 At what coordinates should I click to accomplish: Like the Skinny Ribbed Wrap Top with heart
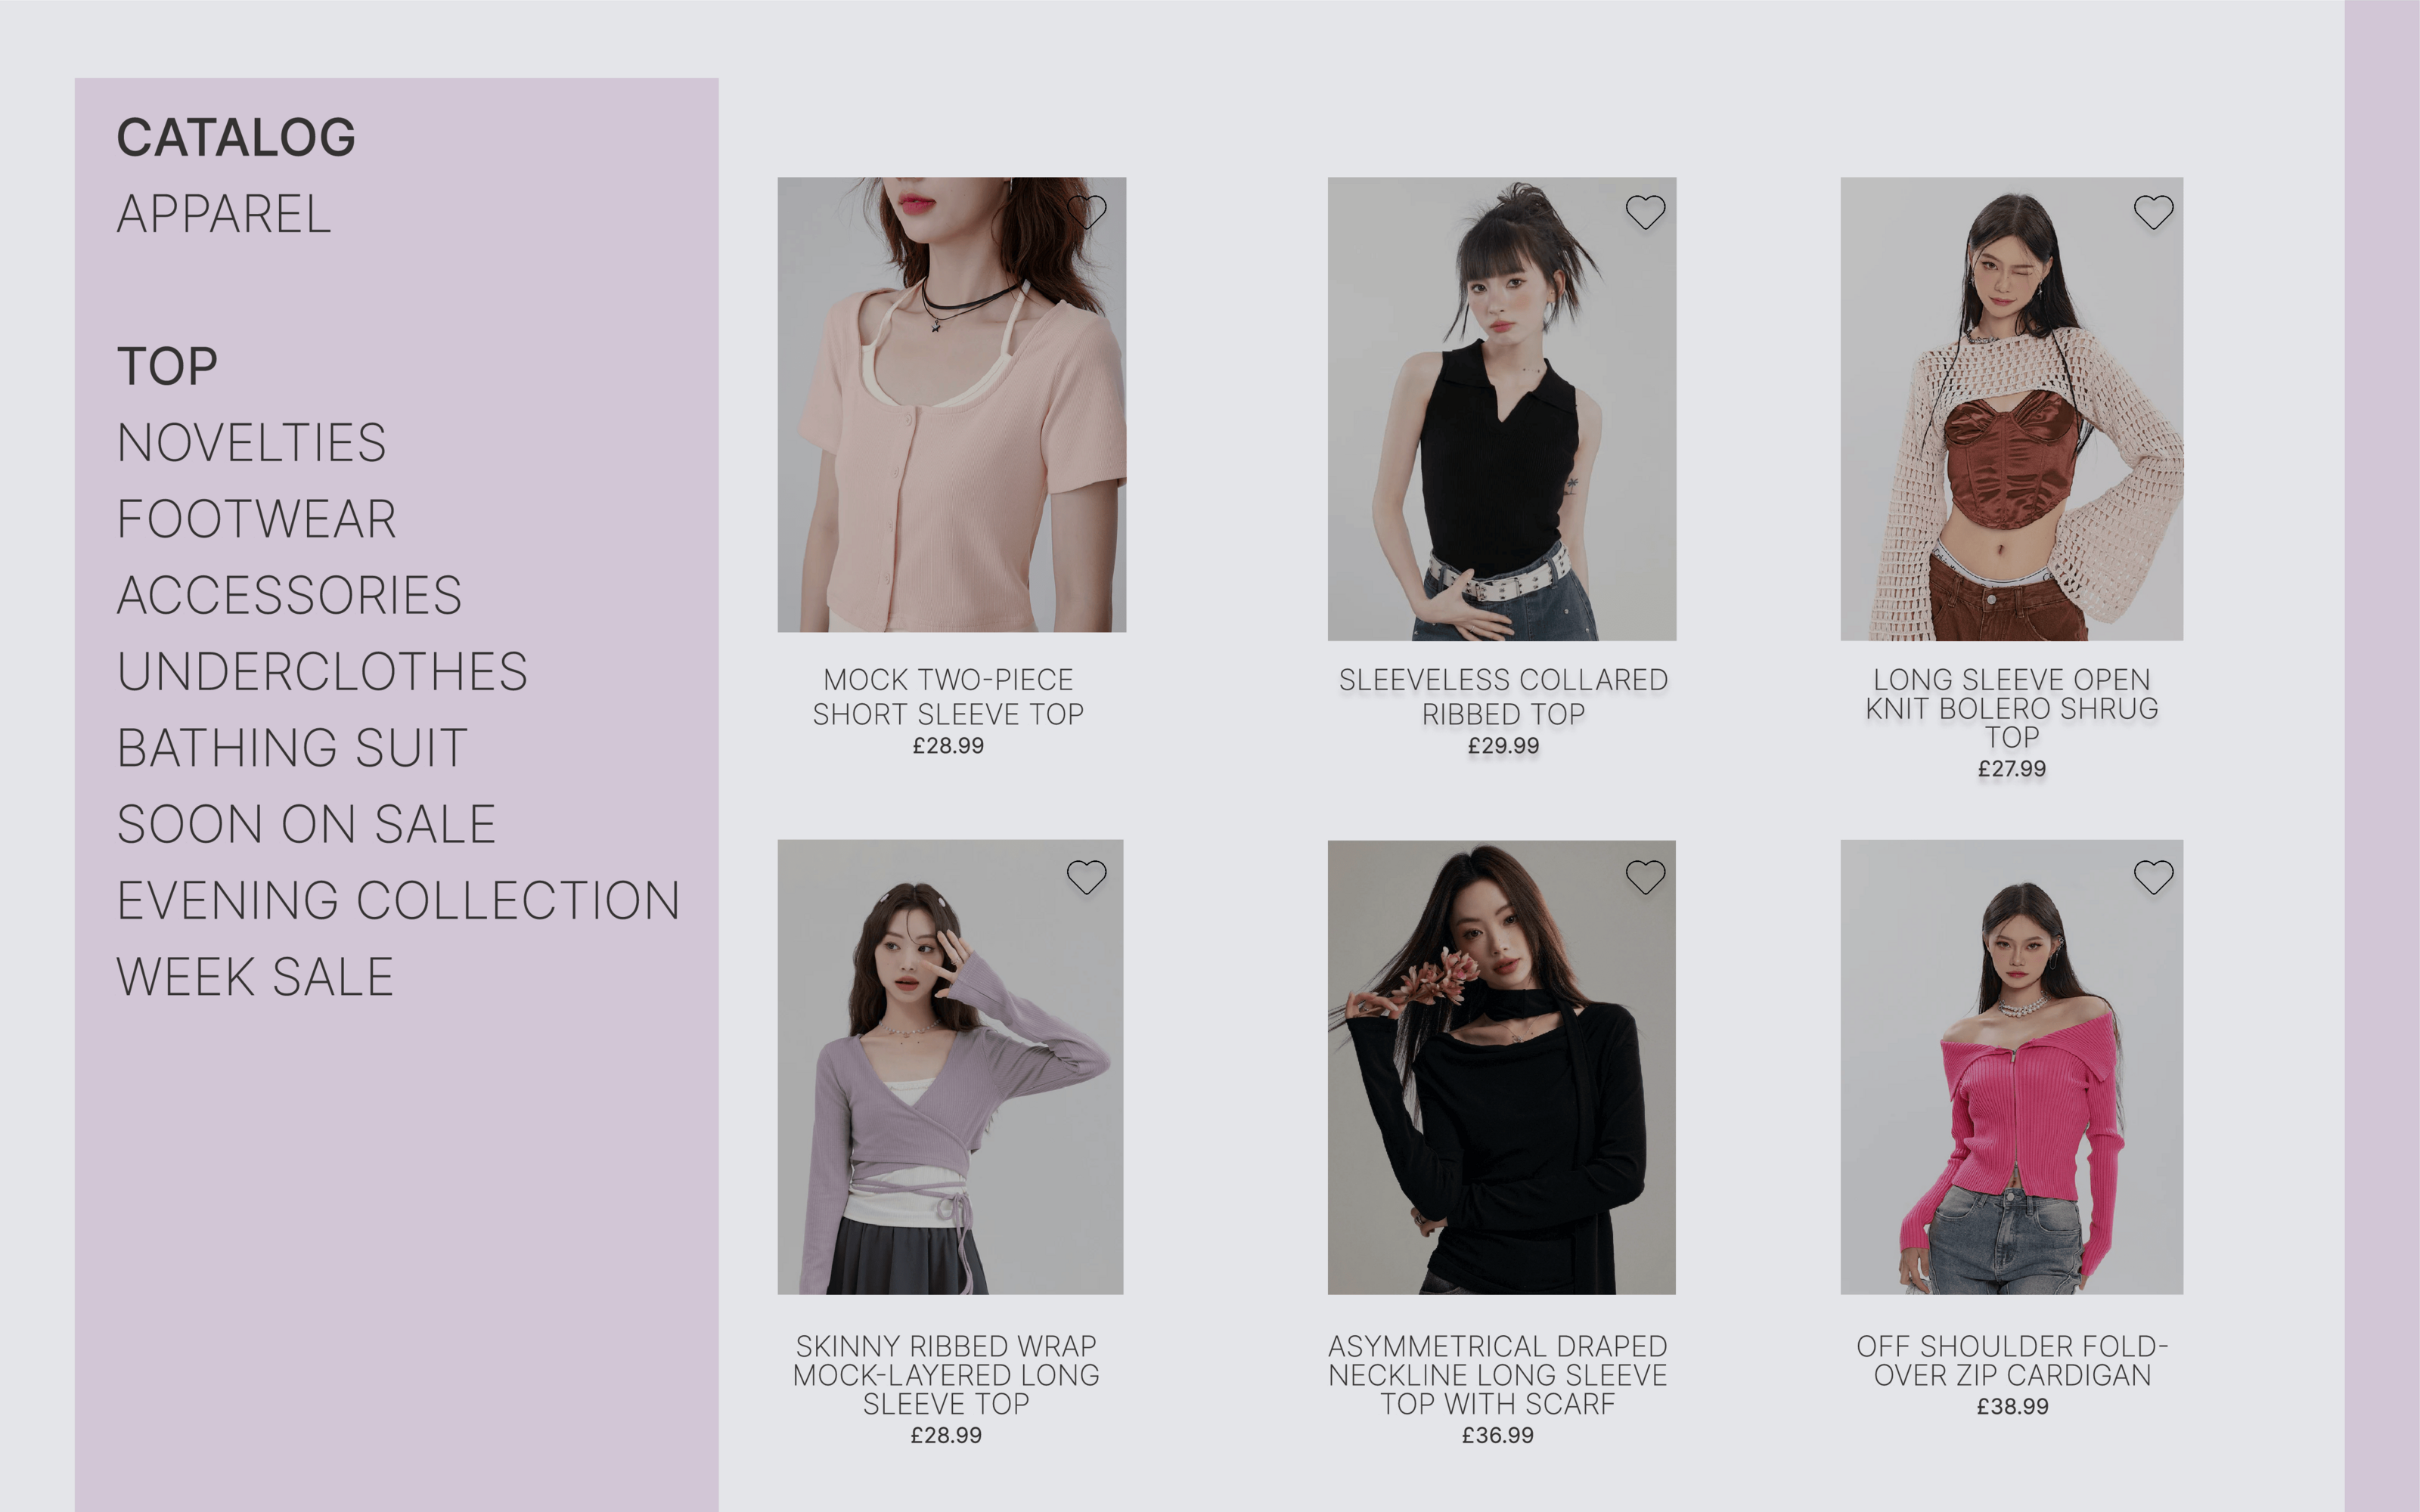click(x=1086, y=876)
